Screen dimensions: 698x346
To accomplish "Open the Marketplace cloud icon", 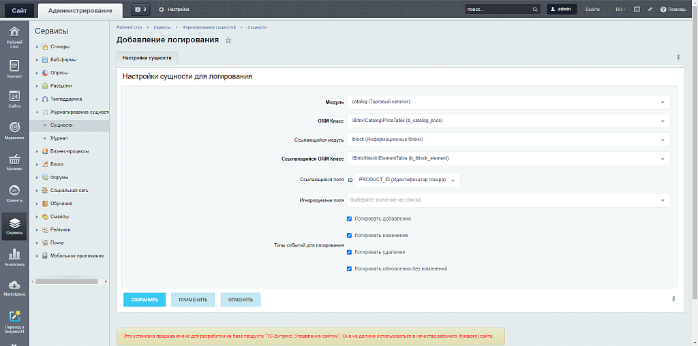I will click(x=14, y=287).
